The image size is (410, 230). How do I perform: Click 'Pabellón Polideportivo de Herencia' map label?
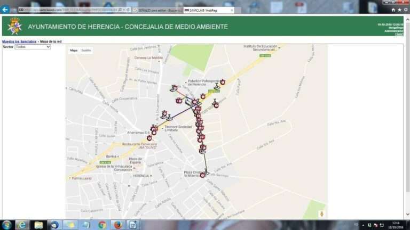pos(203,83)
